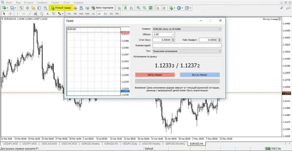The width and height of the screenshot is (292, 151).
Task: Switch timeframe to M5
Action: (x=75, y=14)
